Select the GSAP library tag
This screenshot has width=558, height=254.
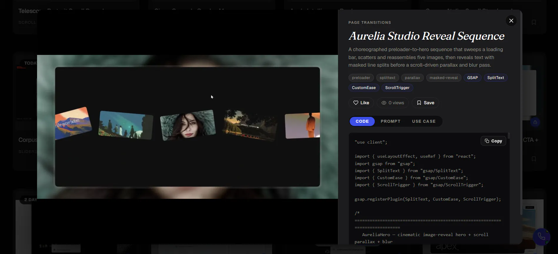pyautogui.click(x=472, y=78)
